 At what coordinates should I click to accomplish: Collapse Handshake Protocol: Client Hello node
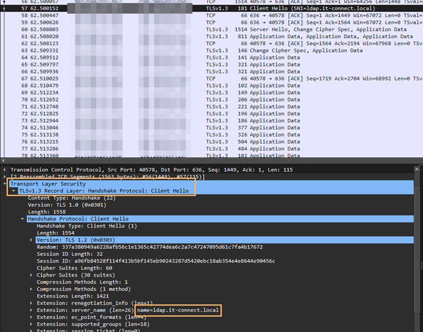coord(22,219)
